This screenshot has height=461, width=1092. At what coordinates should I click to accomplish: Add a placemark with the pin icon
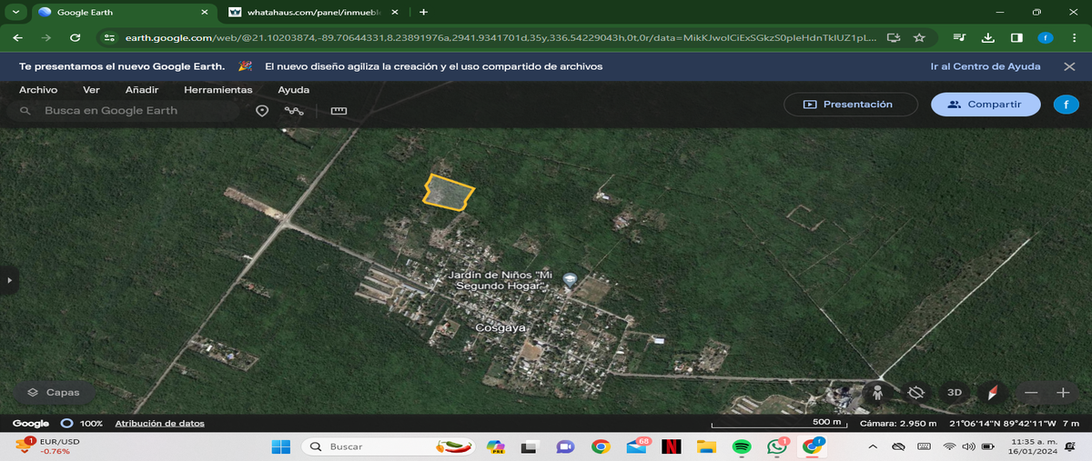262,111
